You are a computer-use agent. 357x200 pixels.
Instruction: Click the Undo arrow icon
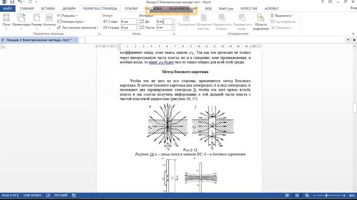(x=20, y=2)
